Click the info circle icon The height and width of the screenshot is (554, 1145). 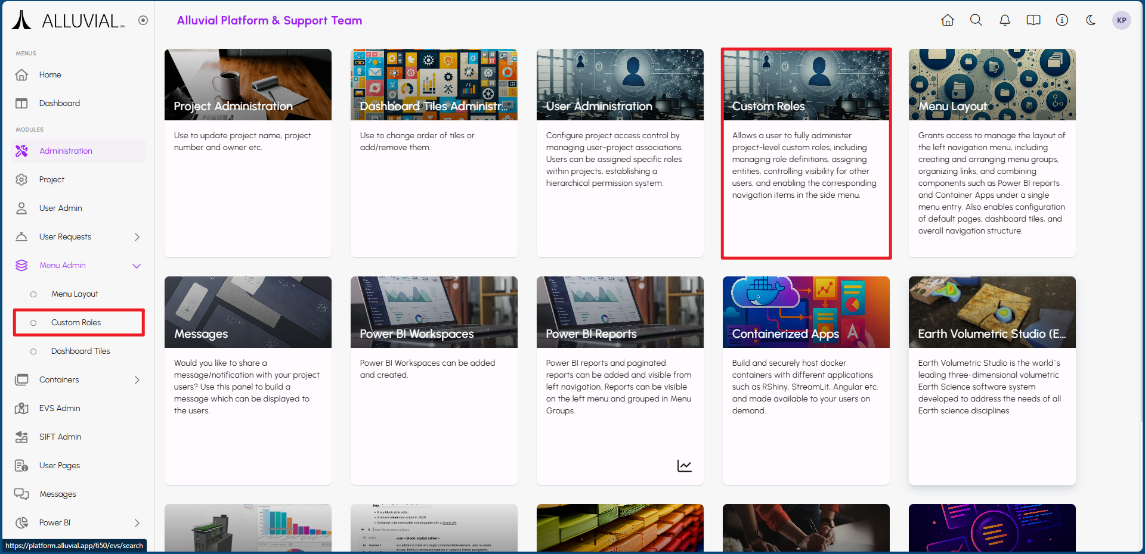[1062, 20]
